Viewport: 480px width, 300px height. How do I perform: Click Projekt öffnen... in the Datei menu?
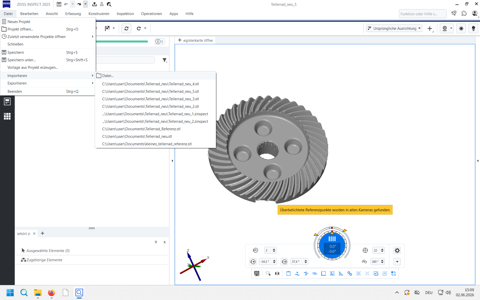(x=48, y=29)
